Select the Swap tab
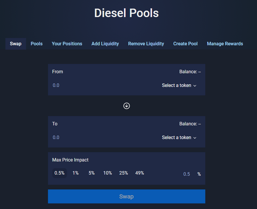 16,44
